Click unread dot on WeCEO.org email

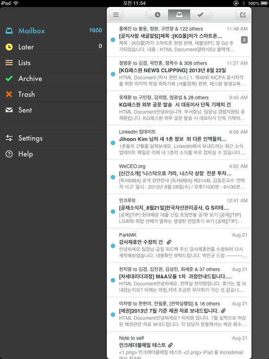point(113,177)
